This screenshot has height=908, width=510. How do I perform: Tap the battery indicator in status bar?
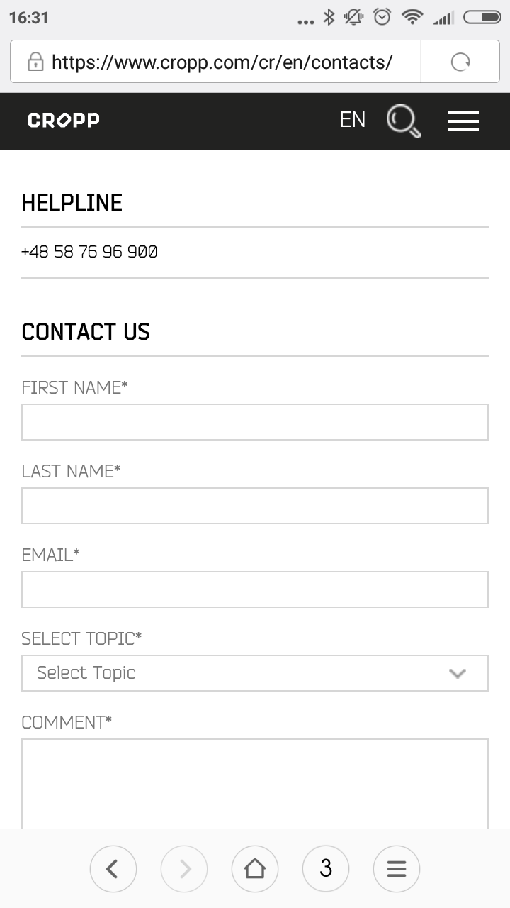click(x=482, y=18)
